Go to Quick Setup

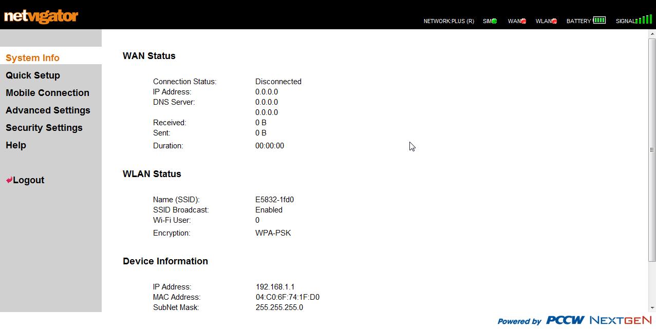tap(33, 75)
